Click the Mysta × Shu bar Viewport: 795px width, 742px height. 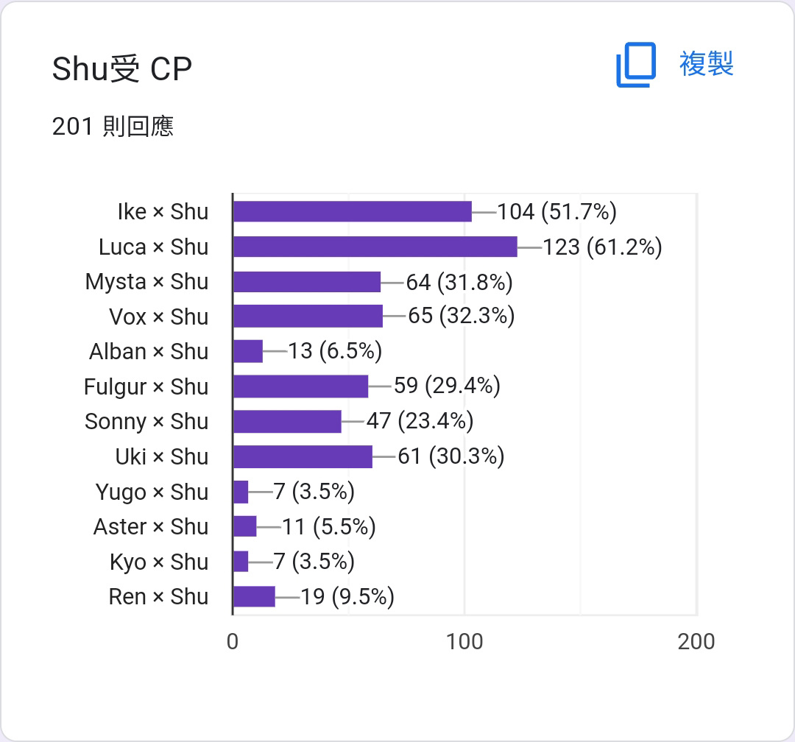tap(307, 281)
